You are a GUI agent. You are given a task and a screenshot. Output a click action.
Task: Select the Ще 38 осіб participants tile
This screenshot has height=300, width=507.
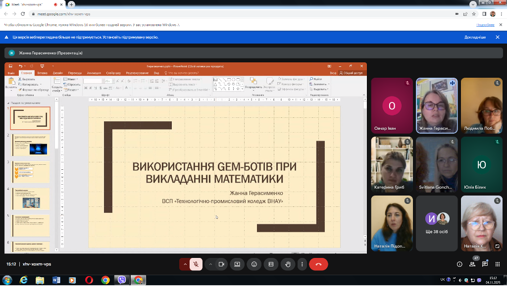click(436, 223)
